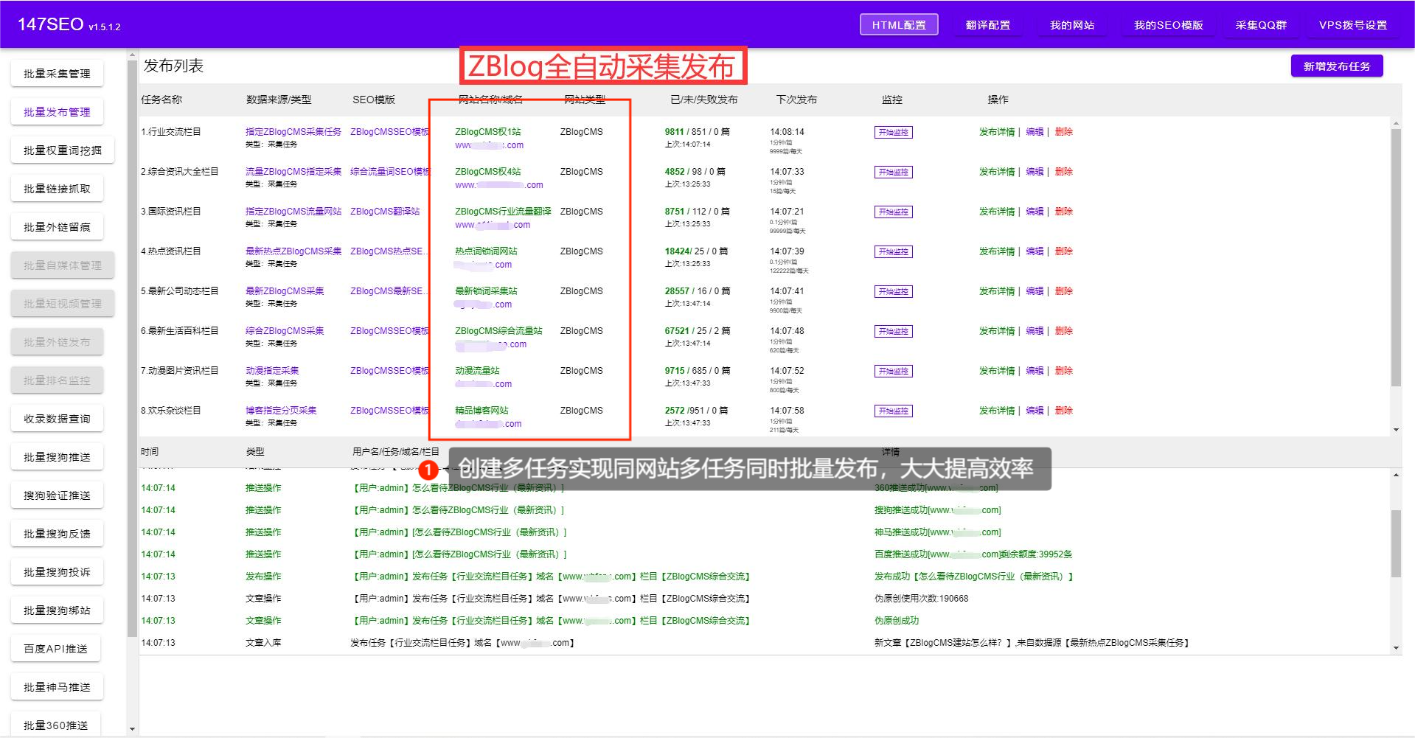Click scroll-down arrow of publish list scrollbar
The width and height of the screenshot is (1415, 738).
click(1396, 430)
